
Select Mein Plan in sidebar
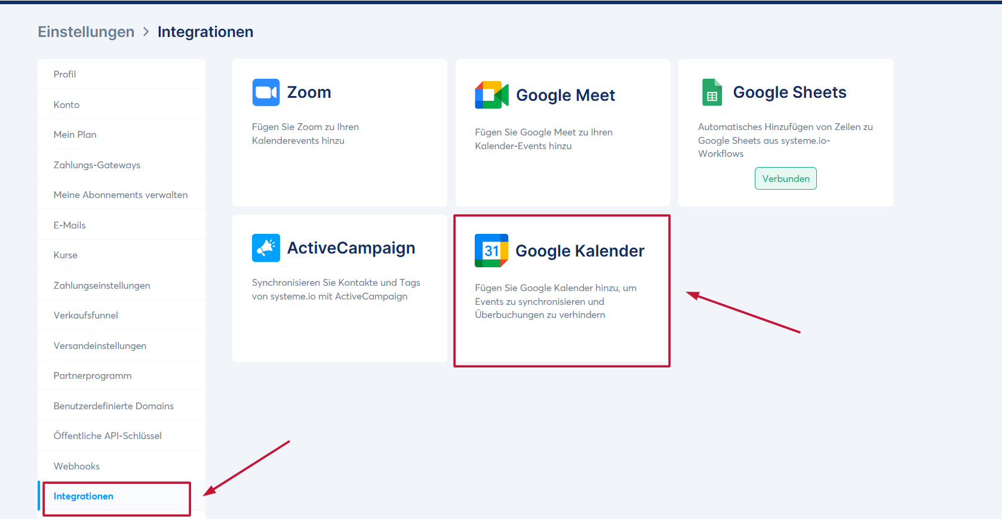tap(122, 134)
